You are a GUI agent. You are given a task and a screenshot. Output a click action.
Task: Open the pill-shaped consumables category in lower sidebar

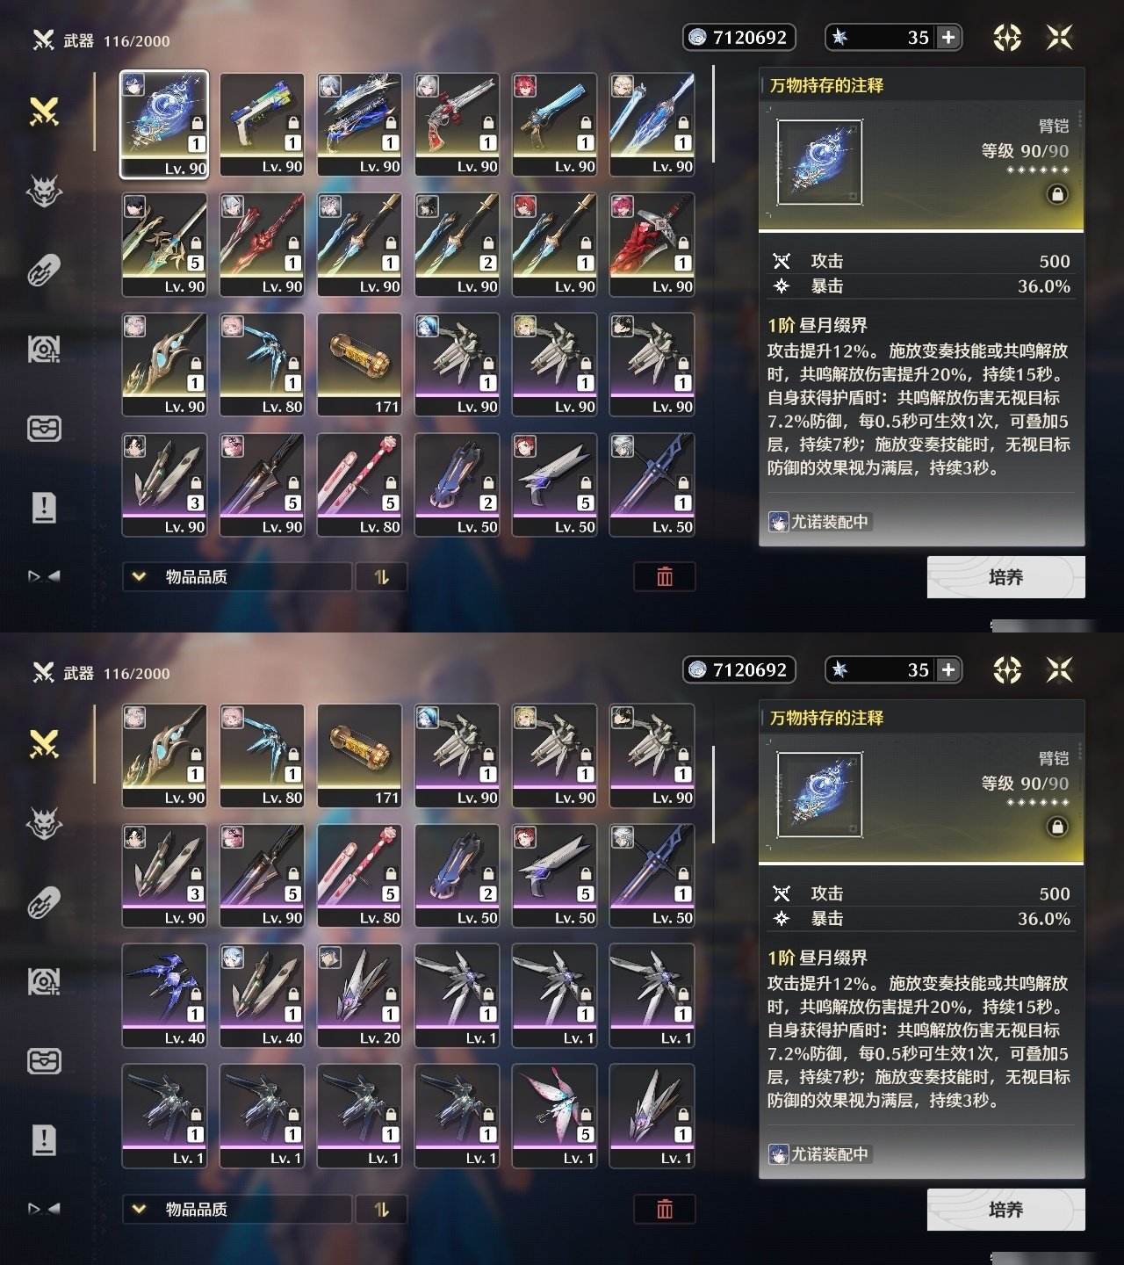click(x=44, y=903)
